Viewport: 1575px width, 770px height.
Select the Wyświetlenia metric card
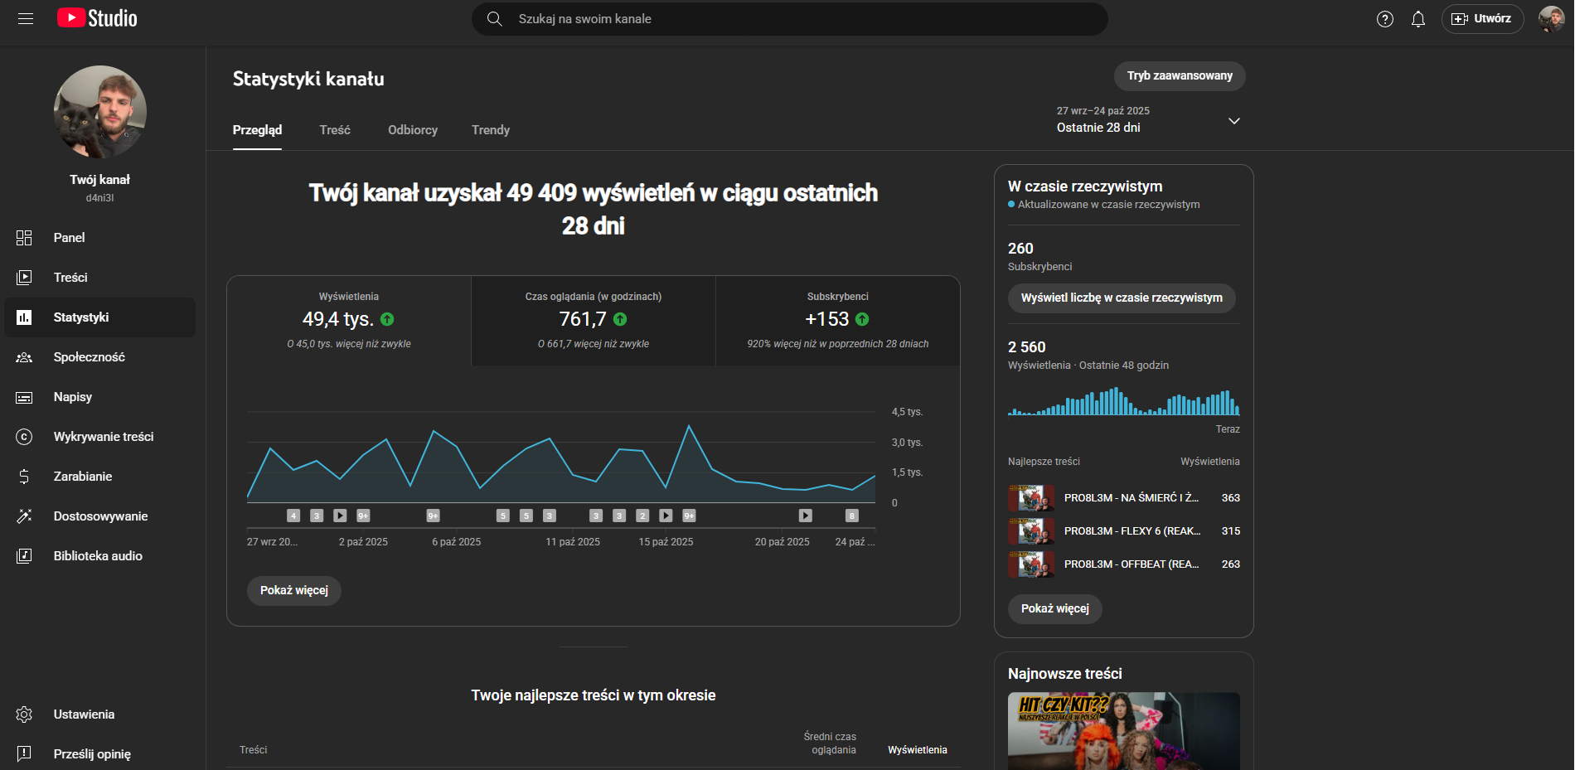pos(349,321)
